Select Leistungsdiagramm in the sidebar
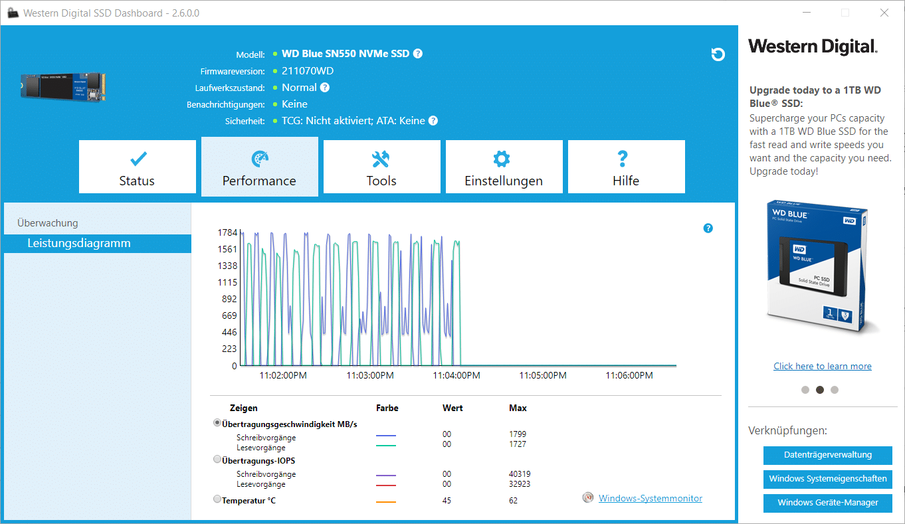Image resolution: width=905 pixels, height=524 pixels. 79,243
